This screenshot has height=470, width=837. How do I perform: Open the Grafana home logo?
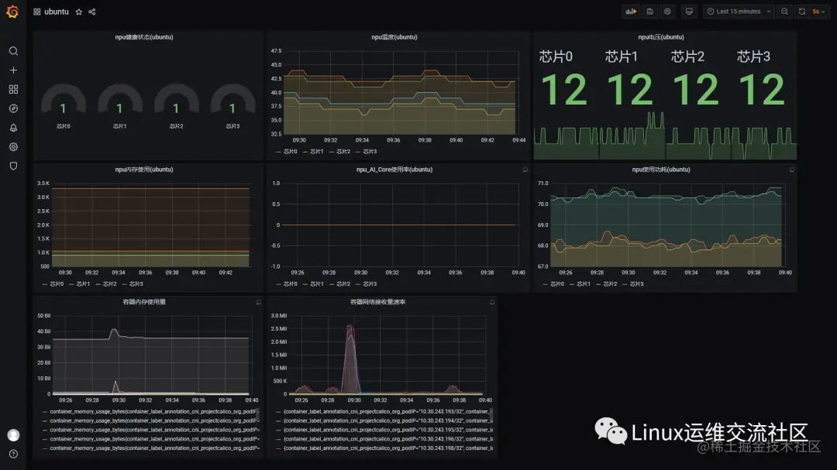coord(13,11)
